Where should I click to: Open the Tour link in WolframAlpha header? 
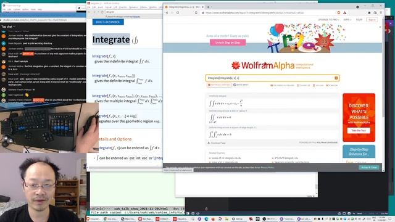[359, 20]
